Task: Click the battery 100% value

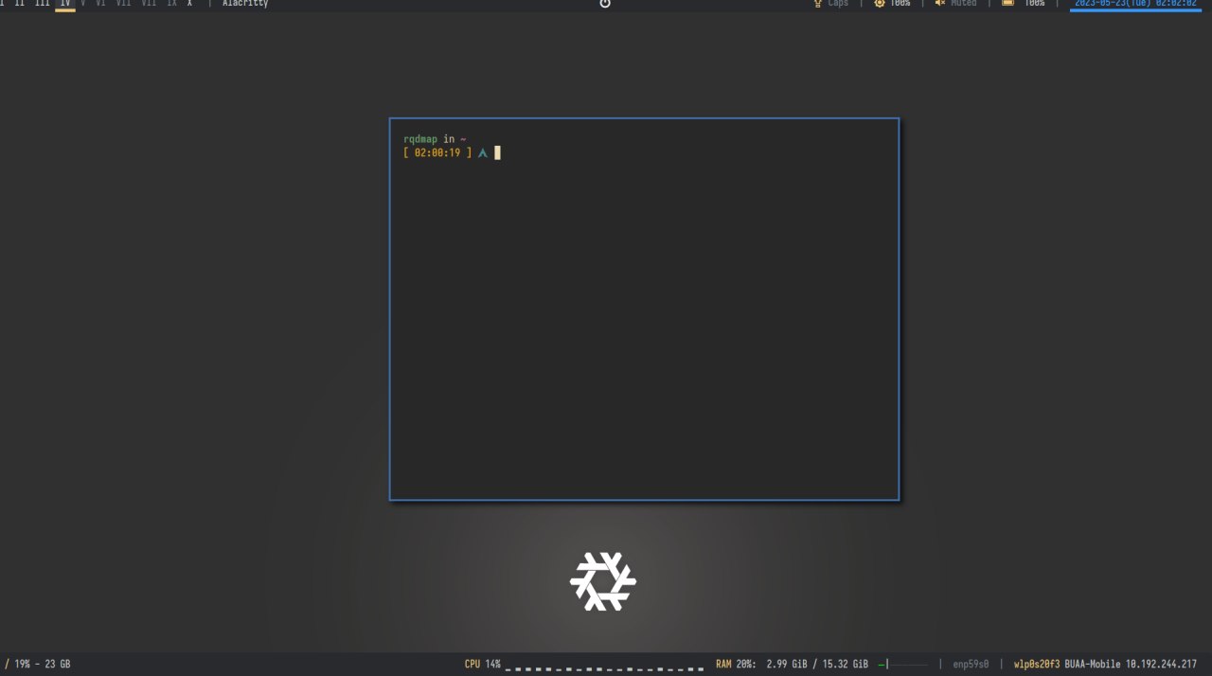Action: pos(1035,3)
